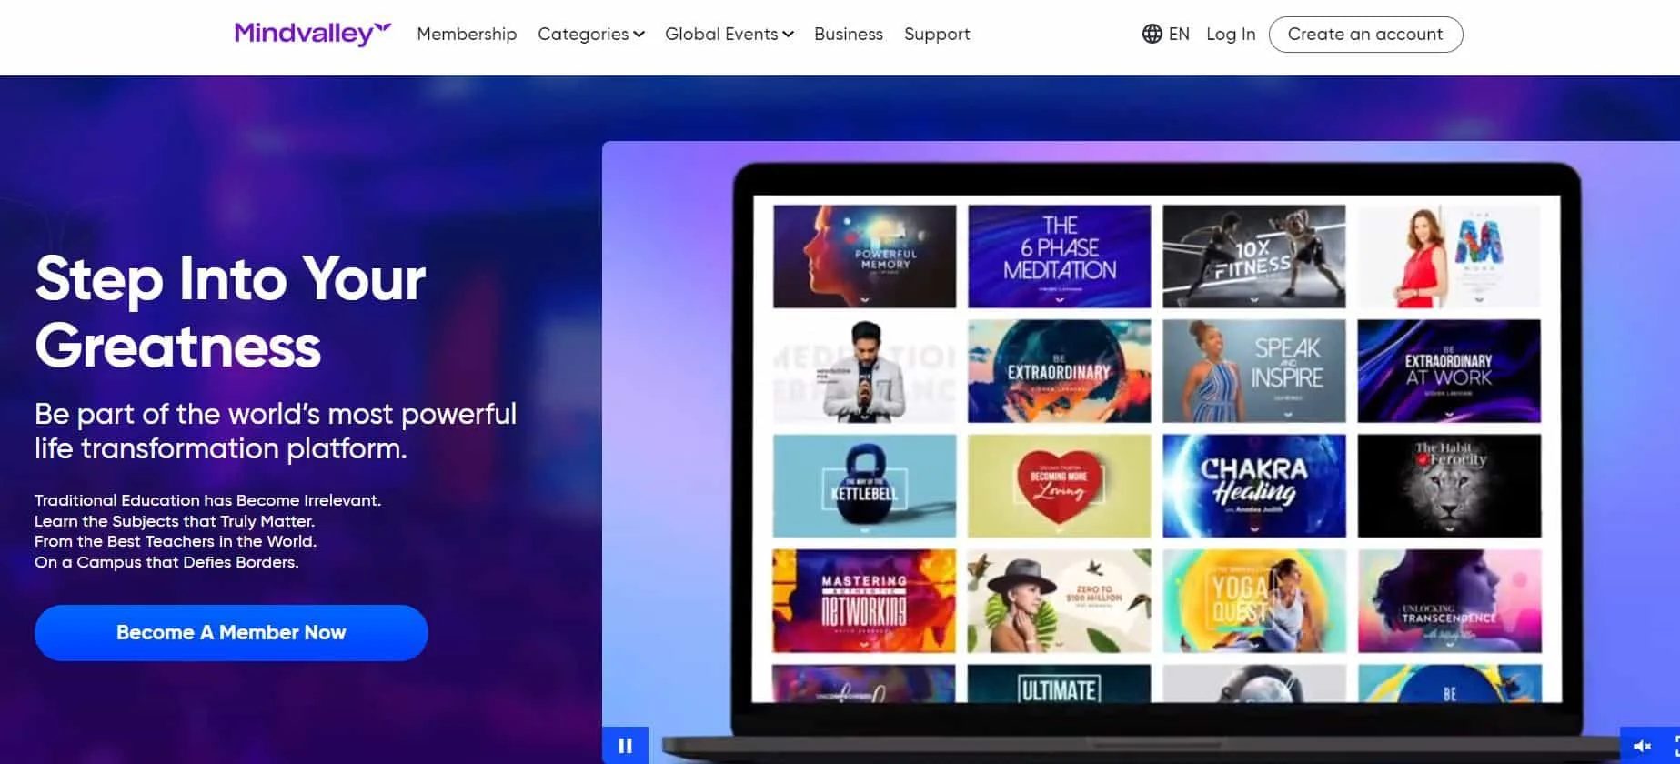Go to the Business page

click(x=849, y=35)
